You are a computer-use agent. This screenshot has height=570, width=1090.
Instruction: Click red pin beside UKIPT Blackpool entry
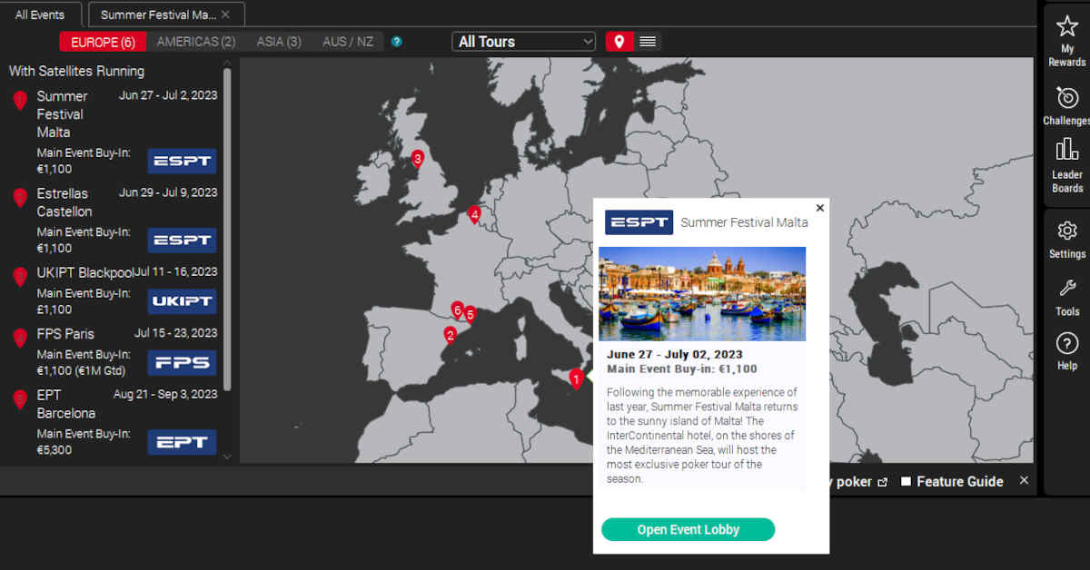tap(20, 277)
